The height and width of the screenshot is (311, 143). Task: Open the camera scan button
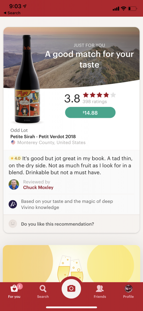tap(71, 289)
